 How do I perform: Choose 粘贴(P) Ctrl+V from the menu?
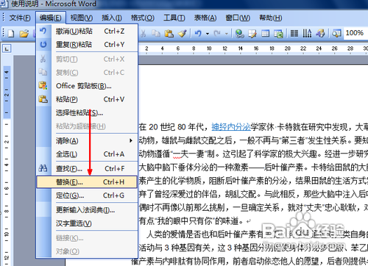click(87, 99)
